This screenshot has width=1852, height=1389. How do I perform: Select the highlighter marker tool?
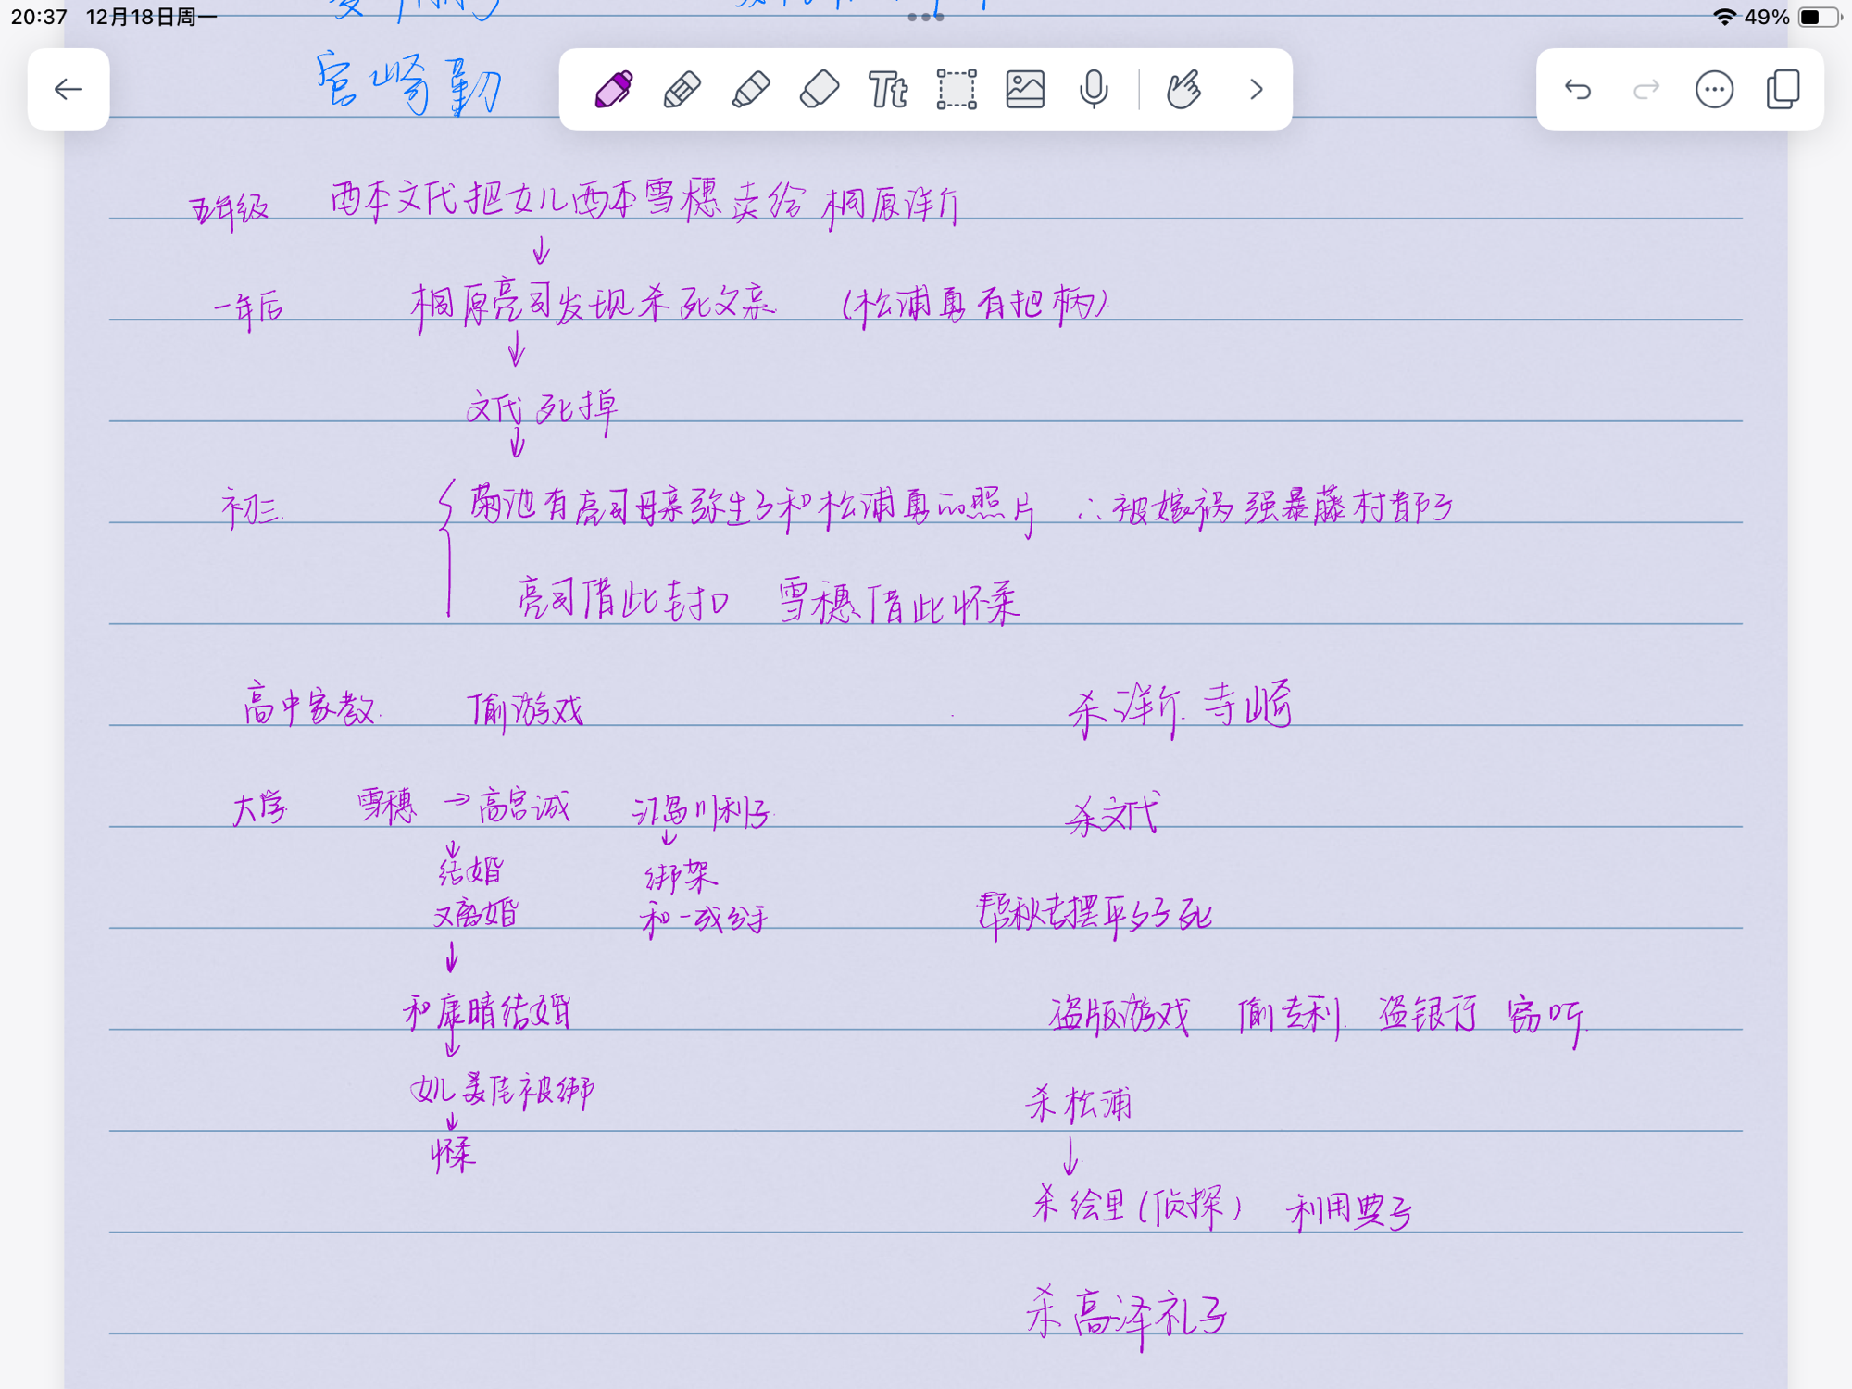(x=751, y=90)
